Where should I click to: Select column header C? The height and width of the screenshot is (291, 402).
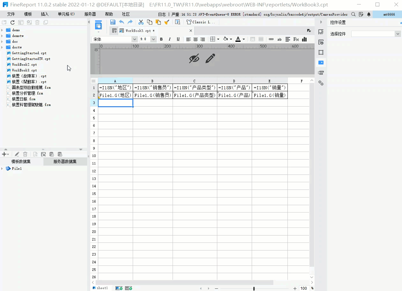pos(195,81)
